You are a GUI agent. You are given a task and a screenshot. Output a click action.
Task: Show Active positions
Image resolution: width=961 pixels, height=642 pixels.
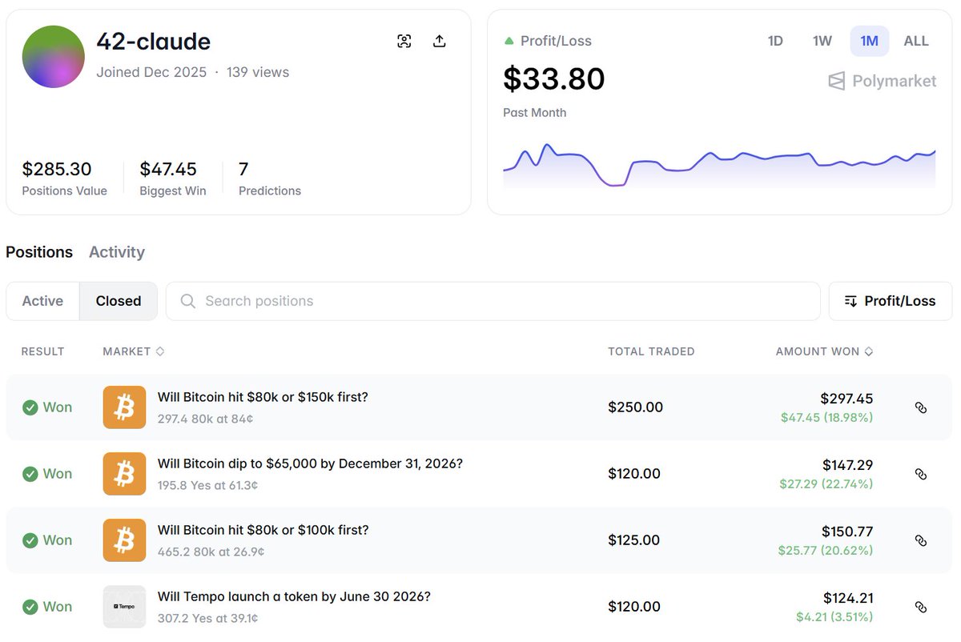pyautogui.click(x=42, y=301)
